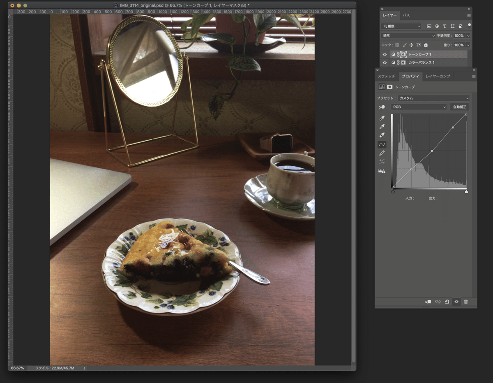This screenshot has height=383, width=493.
Task: Reset adjustment to defaults icon
Action: [x=447, y=302]
